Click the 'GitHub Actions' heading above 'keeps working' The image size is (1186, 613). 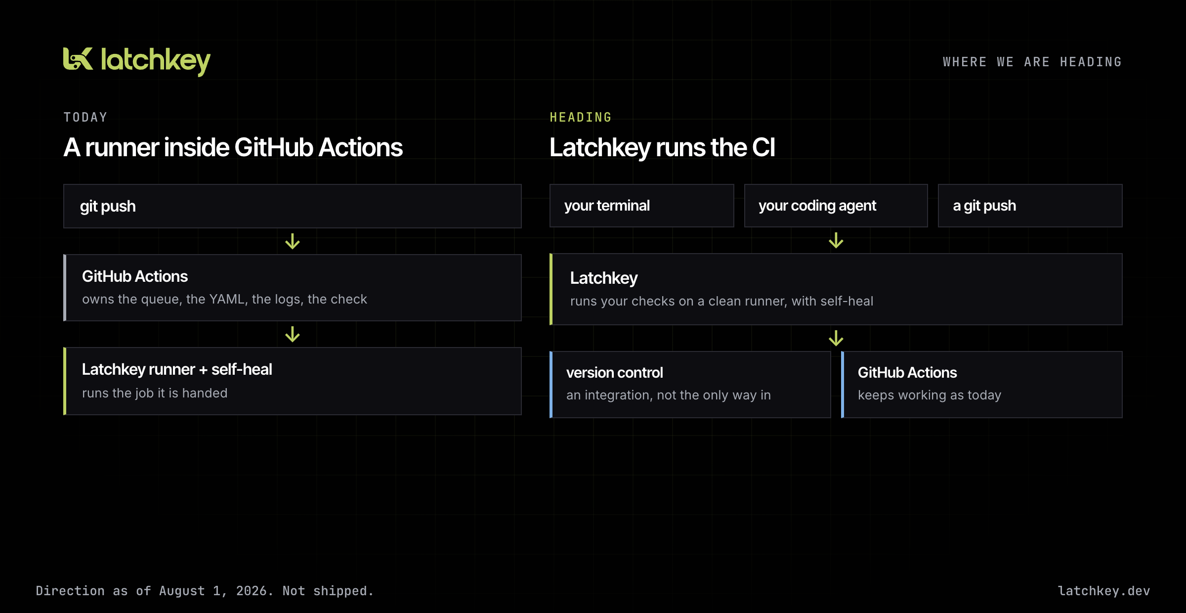click(907, 372)
